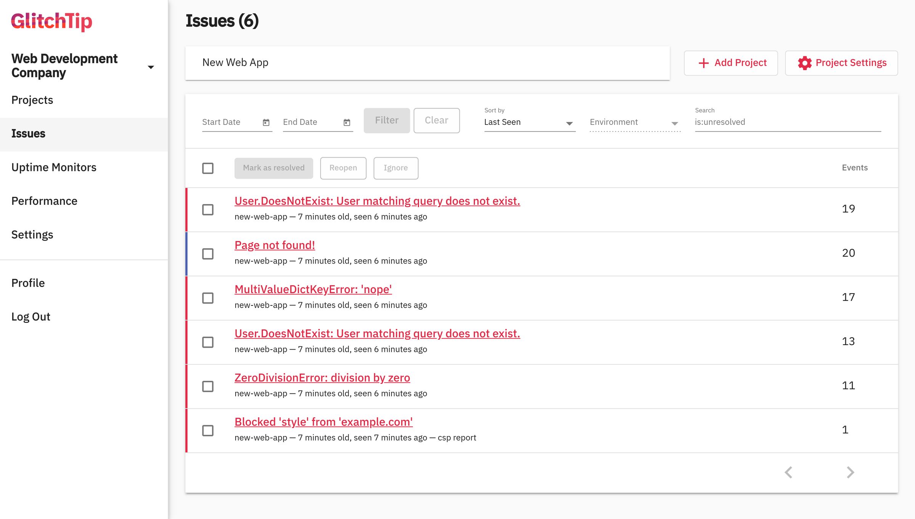Open the End Date calendar picker
The image size is (915, 519).
(346, 123)
